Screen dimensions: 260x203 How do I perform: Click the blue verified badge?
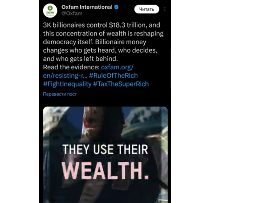[116, 7]
